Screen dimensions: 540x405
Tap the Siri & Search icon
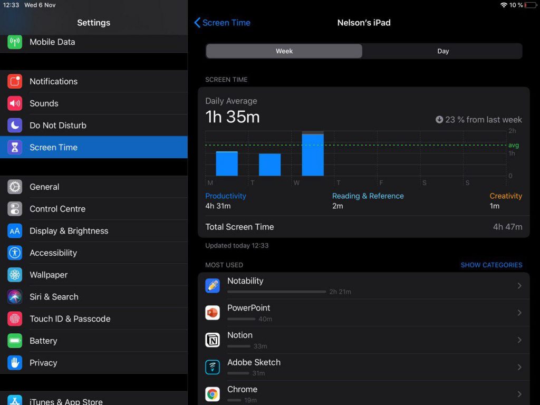coord(15,297)
